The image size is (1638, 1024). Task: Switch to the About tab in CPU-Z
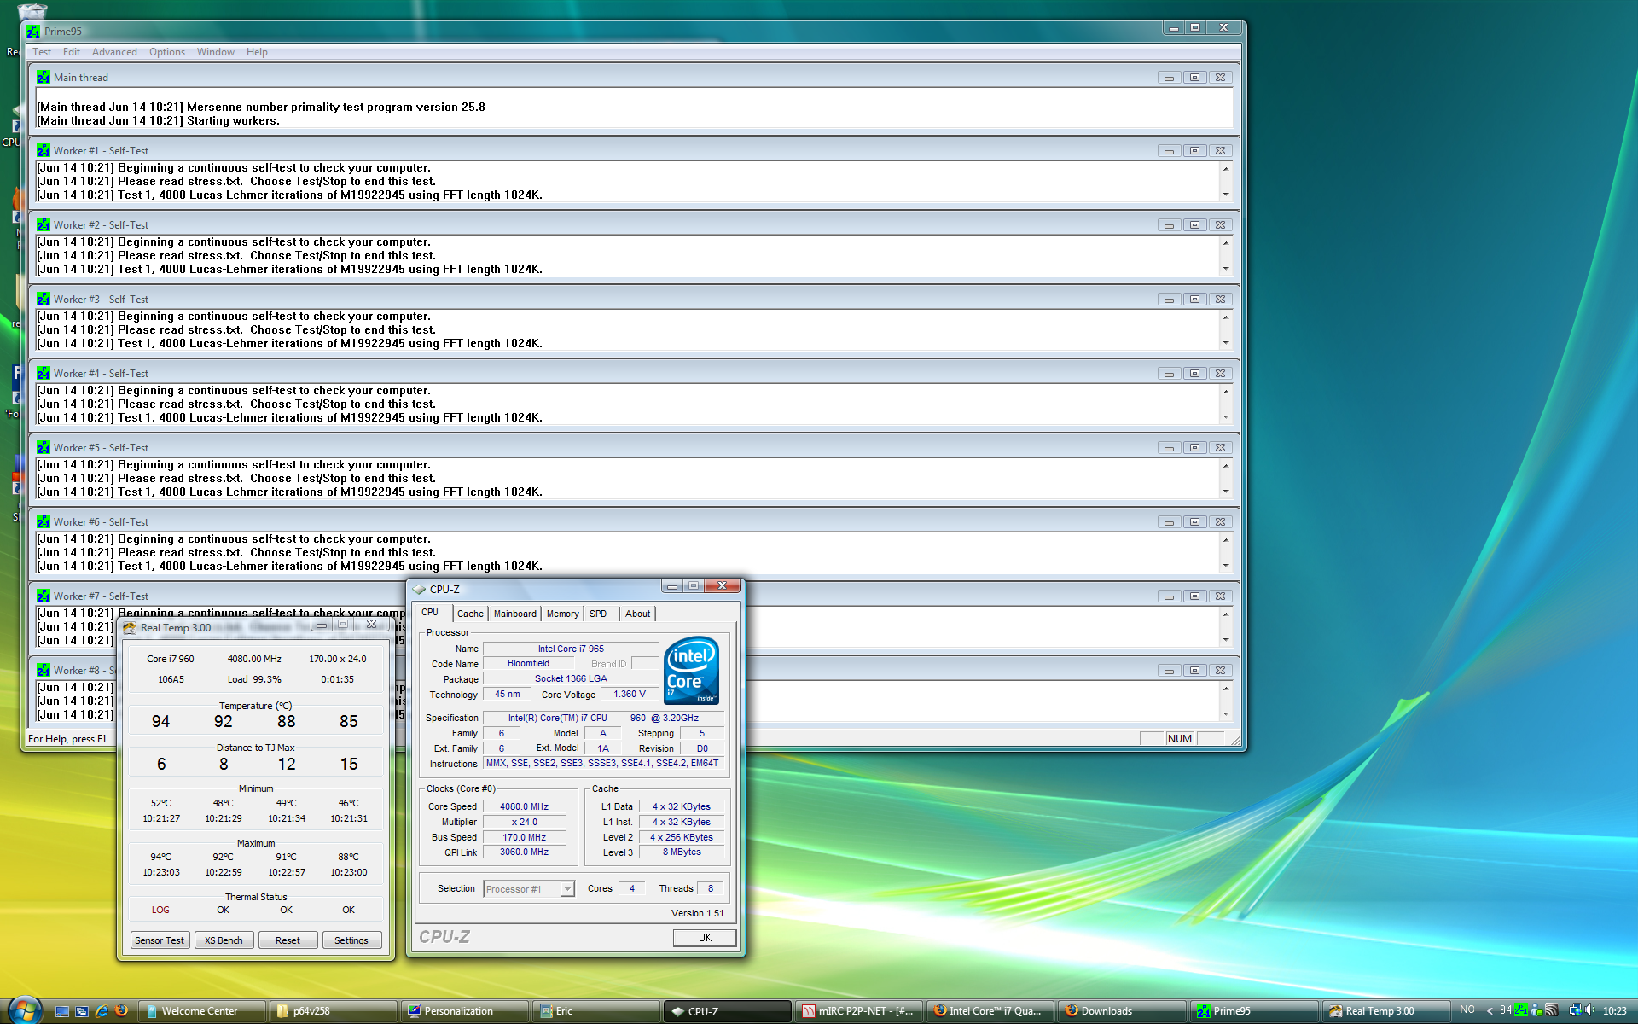(637, 614)
